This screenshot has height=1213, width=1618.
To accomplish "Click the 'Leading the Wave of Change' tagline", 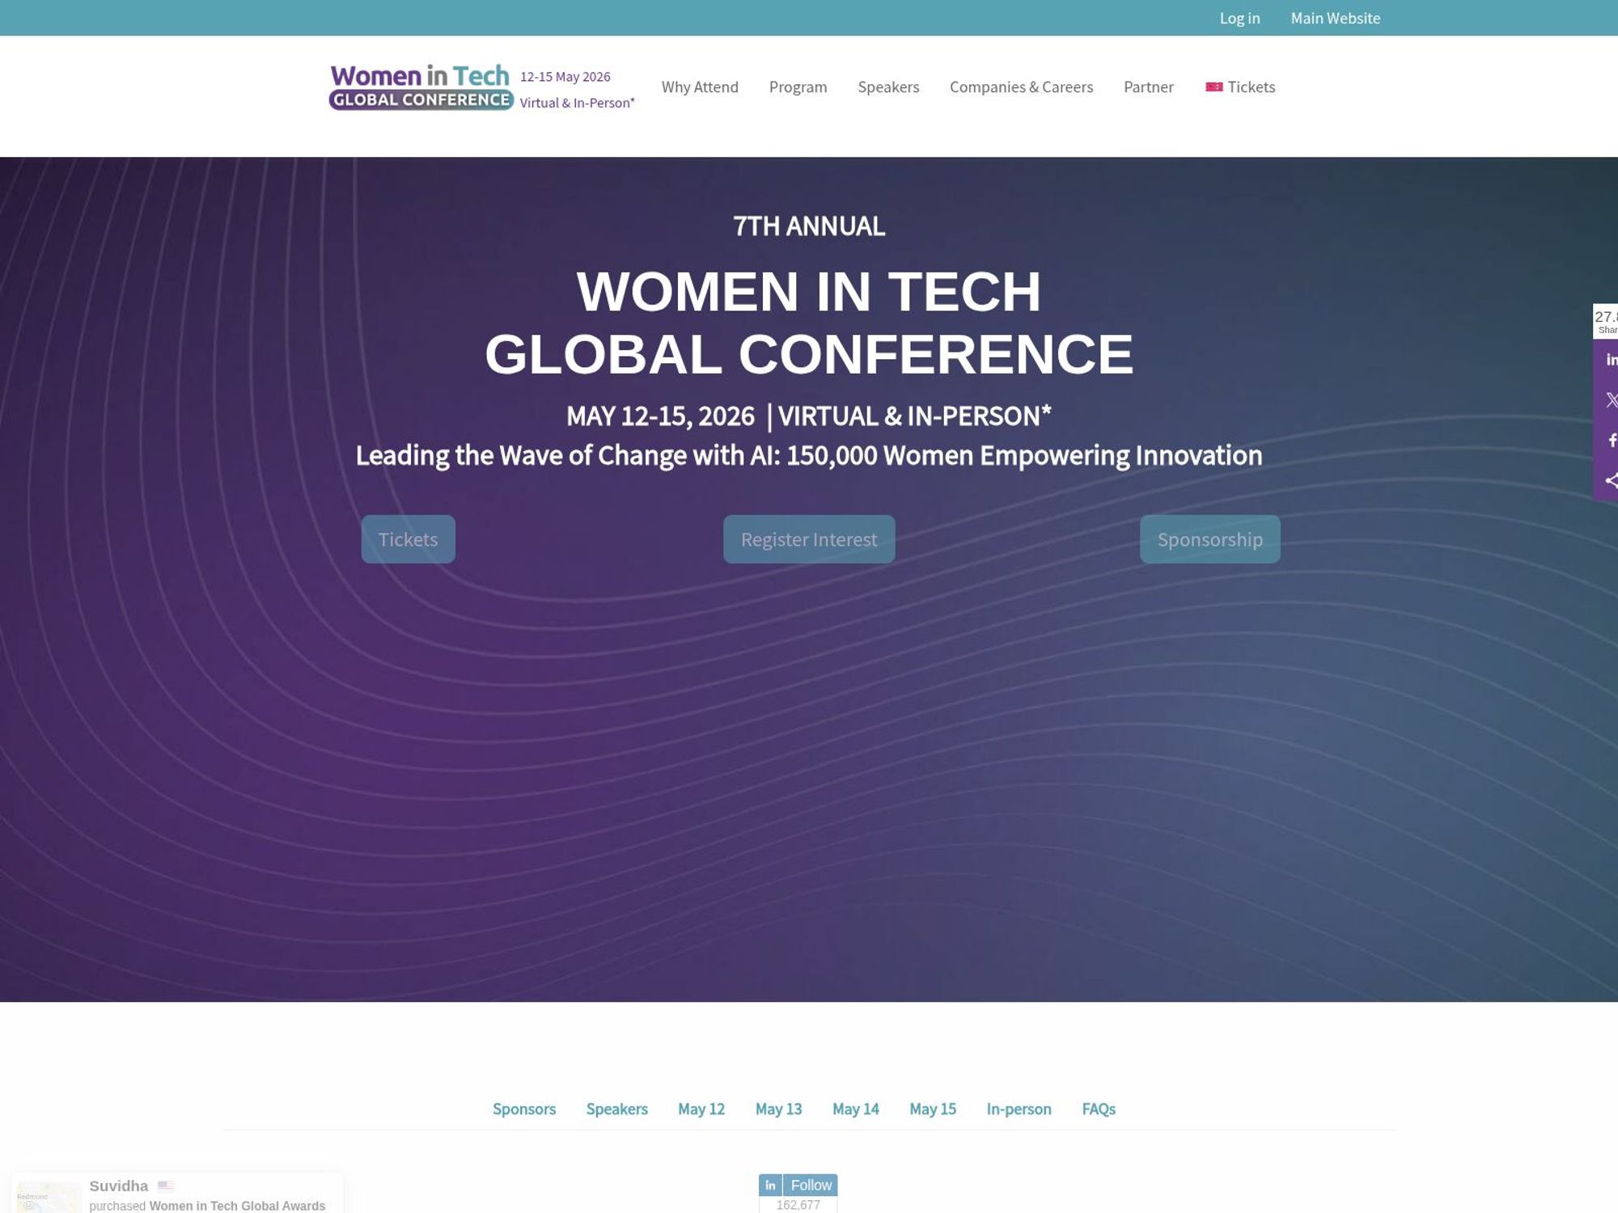I will click(809, 455).
